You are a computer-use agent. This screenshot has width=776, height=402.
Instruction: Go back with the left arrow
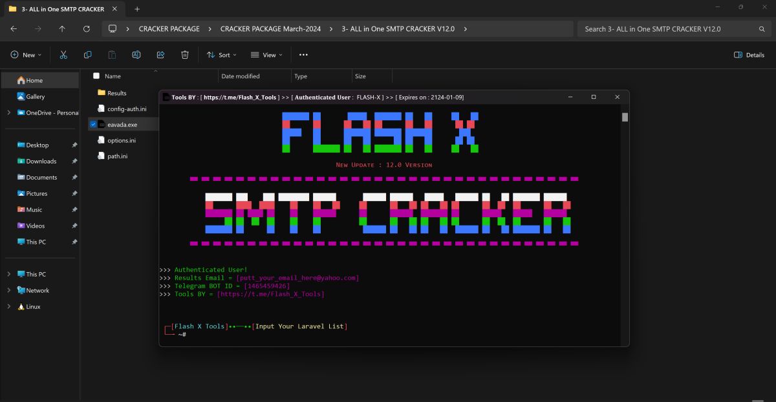(x=14, y=29)
